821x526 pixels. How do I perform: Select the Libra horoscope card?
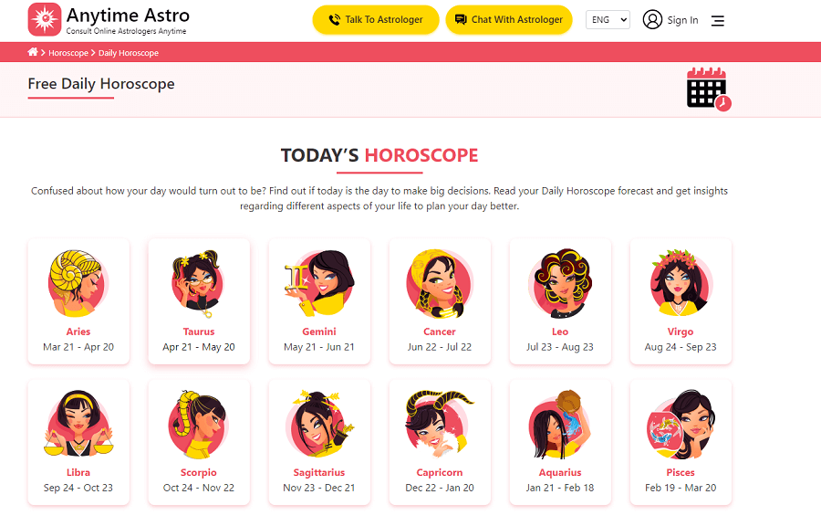78,442
